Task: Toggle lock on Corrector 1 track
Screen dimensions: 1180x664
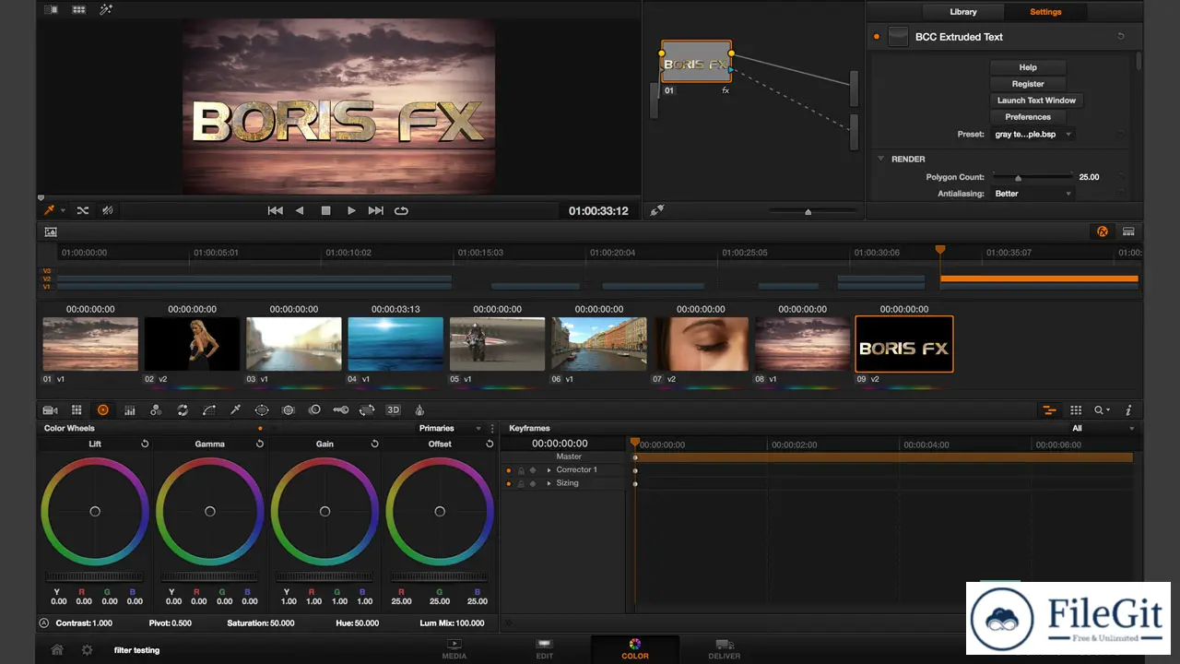Action: click(x=520, y=469)
